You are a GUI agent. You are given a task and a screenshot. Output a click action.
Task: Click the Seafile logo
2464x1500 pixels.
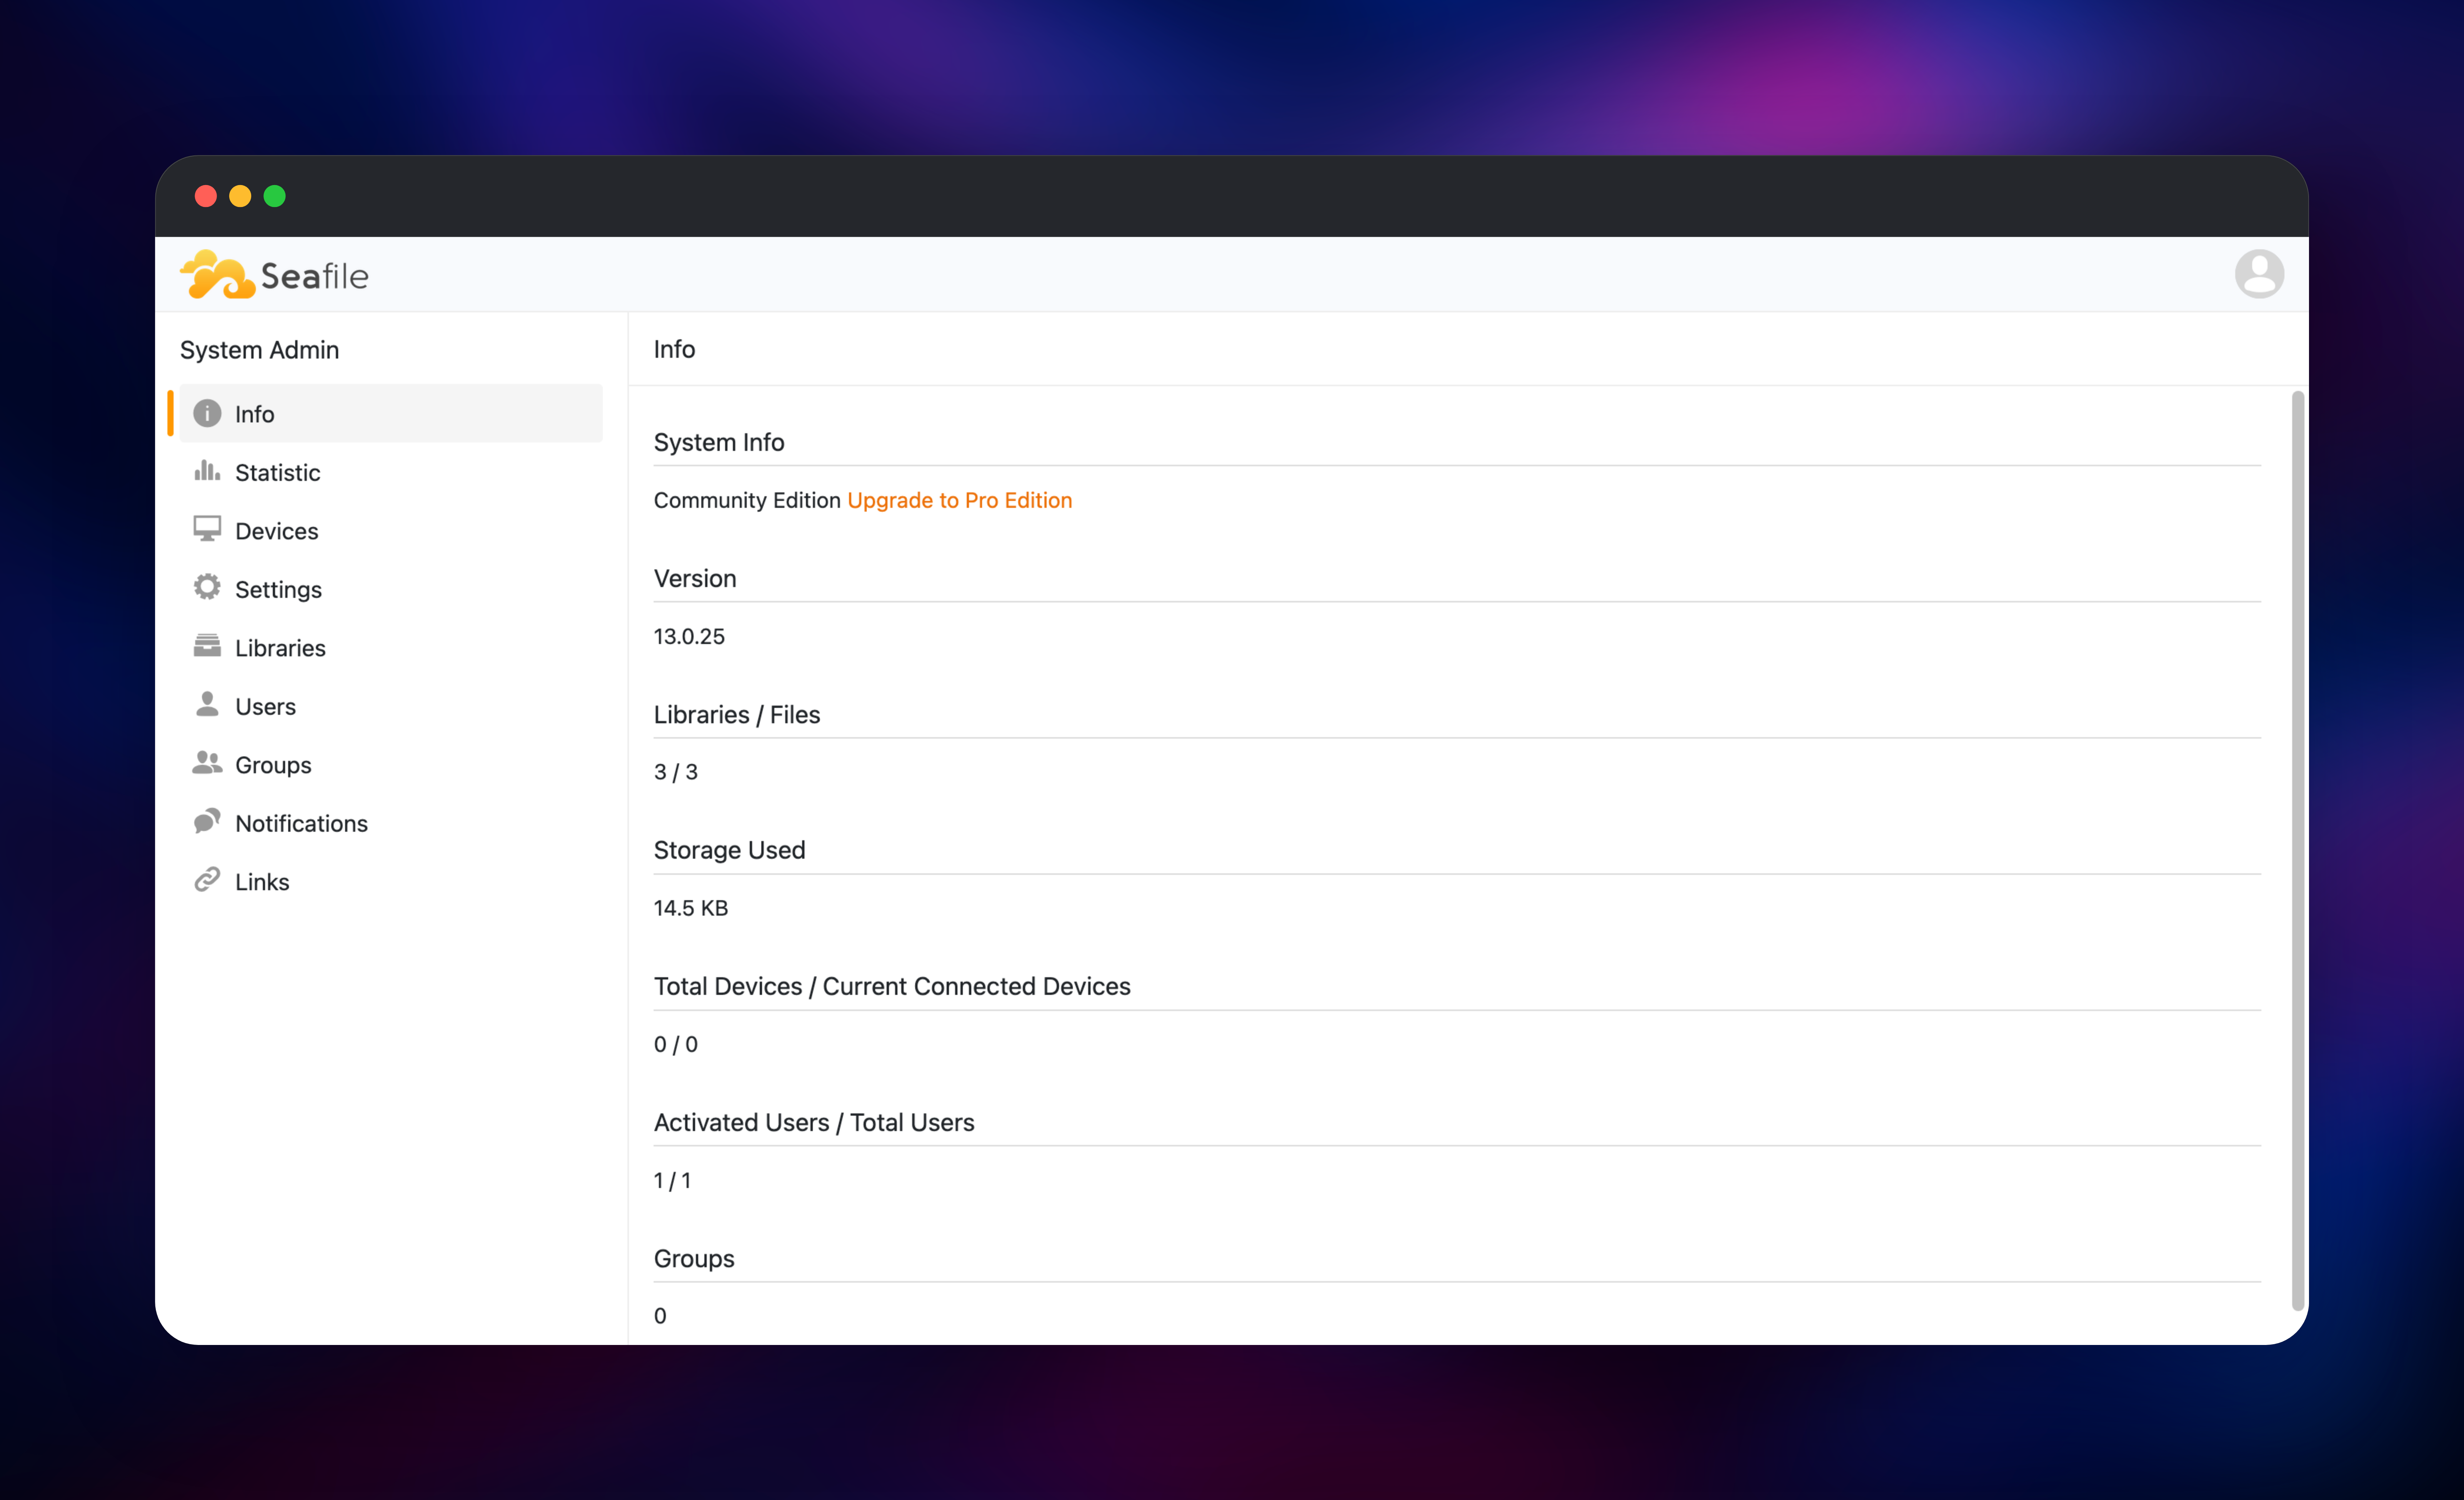pos(274,275)
